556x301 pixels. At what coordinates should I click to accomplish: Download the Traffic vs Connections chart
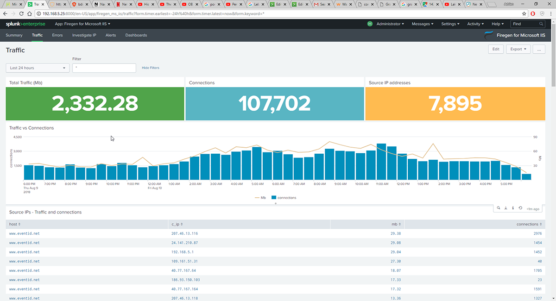point(505,208)
